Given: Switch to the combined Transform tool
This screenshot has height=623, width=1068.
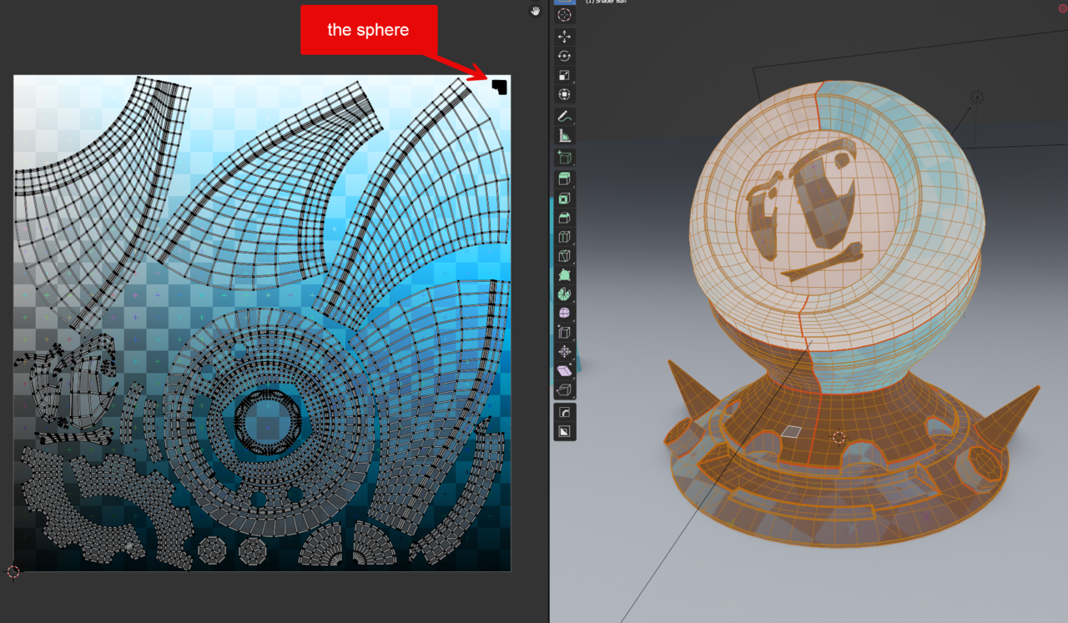Looking at the screenshot, I should pos(565,94).
